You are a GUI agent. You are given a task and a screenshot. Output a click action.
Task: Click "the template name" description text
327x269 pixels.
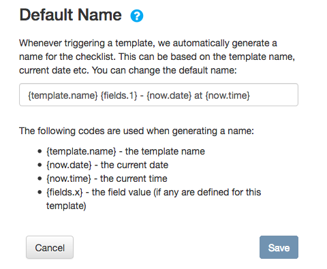tap(165, 151)
